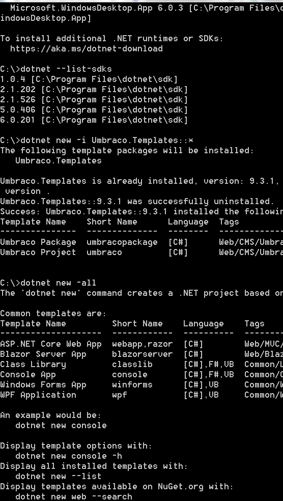
Task: Click the 'dotnet new console -h' example
Action: click(x=69, y=456)
